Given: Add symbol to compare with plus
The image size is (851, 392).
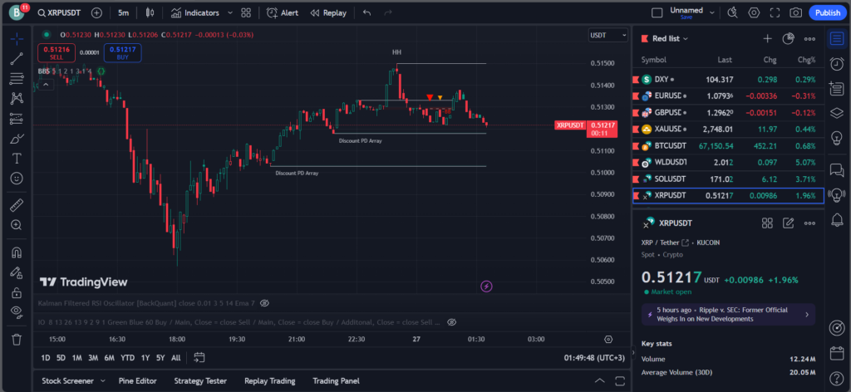Looking at the screenshot, I should pyautogui.click(x=96, y=12).
